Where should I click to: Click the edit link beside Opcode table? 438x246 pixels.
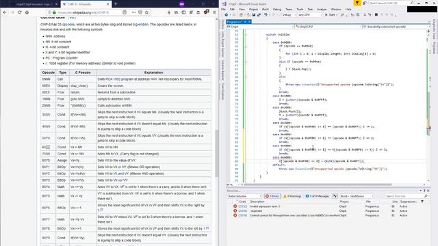(x=72, y=18)
